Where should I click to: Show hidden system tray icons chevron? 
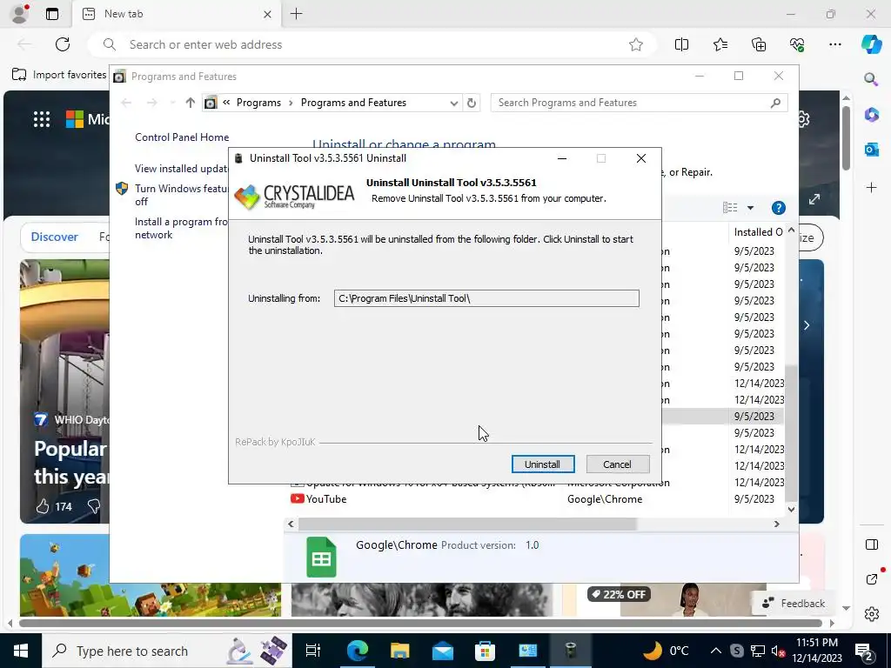716,651
